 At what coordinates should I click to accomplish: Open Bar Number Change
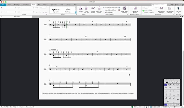161,10
